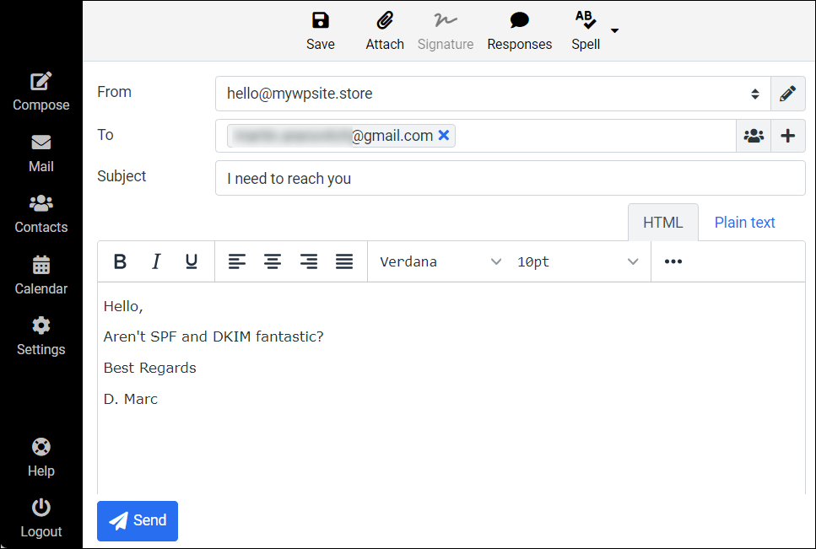The height and width of the screenshot is (549, 816).
Task: Toggle bold formatting
Action: coord(120,261)
